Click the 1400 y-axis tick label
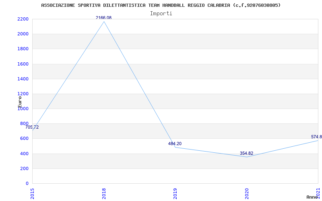The height and width of the screenshot is (201, 322). 23,79
